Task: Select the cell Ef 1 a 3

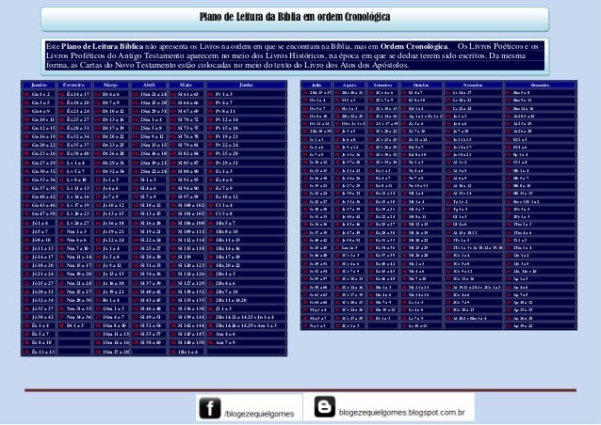Action: tap(540, 139)
